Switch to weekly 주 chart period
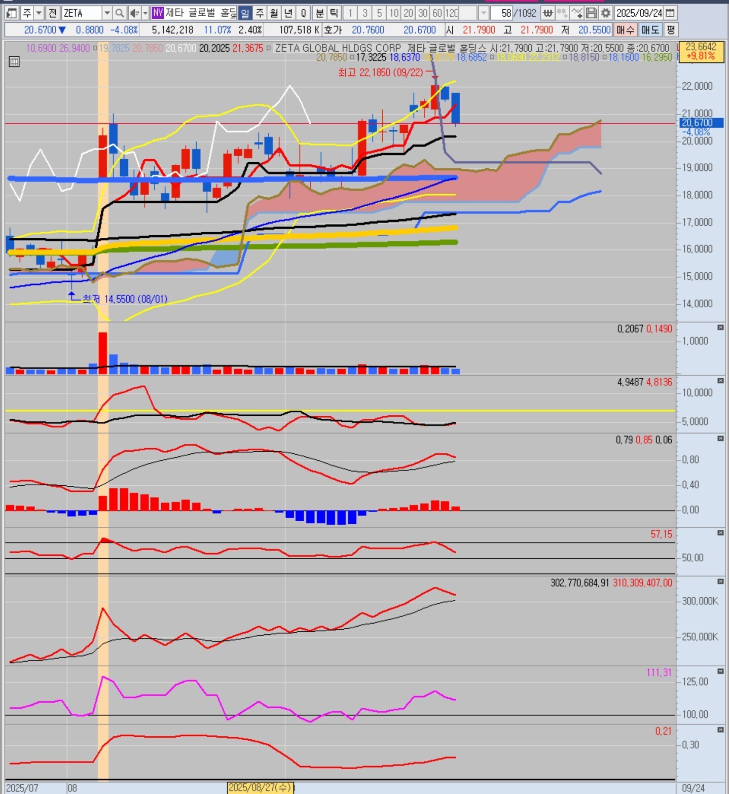 coord(260,13)
